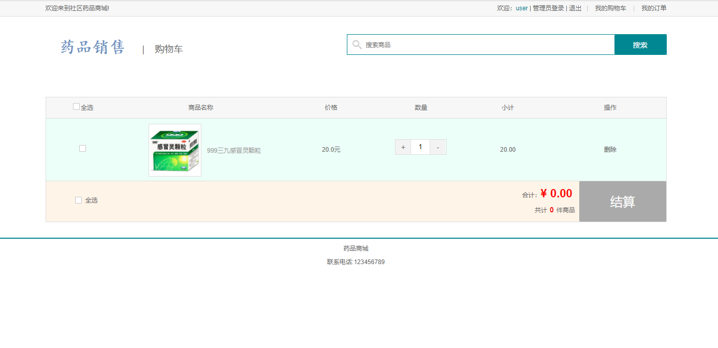Click the 药品销售 logo
This screenshot has height=348, width=718.
click(92, 47)
